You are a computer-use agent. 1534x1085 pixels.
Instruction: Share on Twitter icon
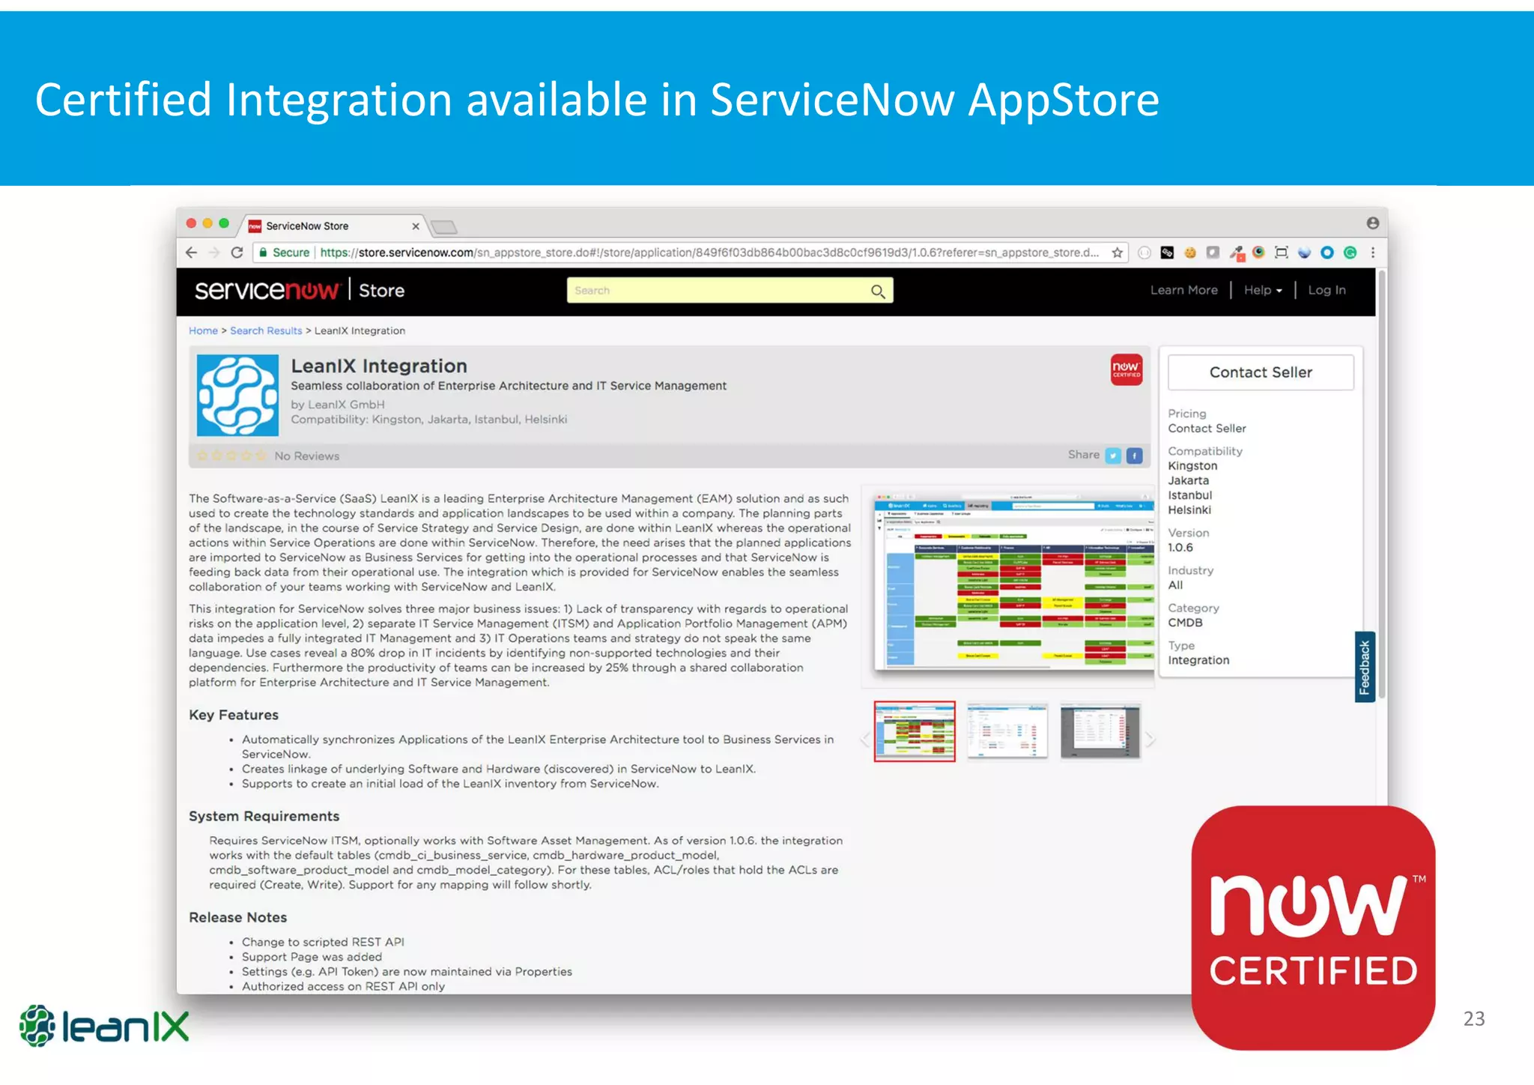point(1114,456)
